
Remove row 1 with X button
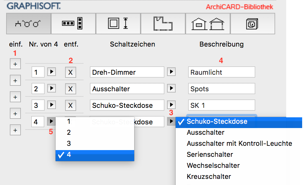click(70, 72)
